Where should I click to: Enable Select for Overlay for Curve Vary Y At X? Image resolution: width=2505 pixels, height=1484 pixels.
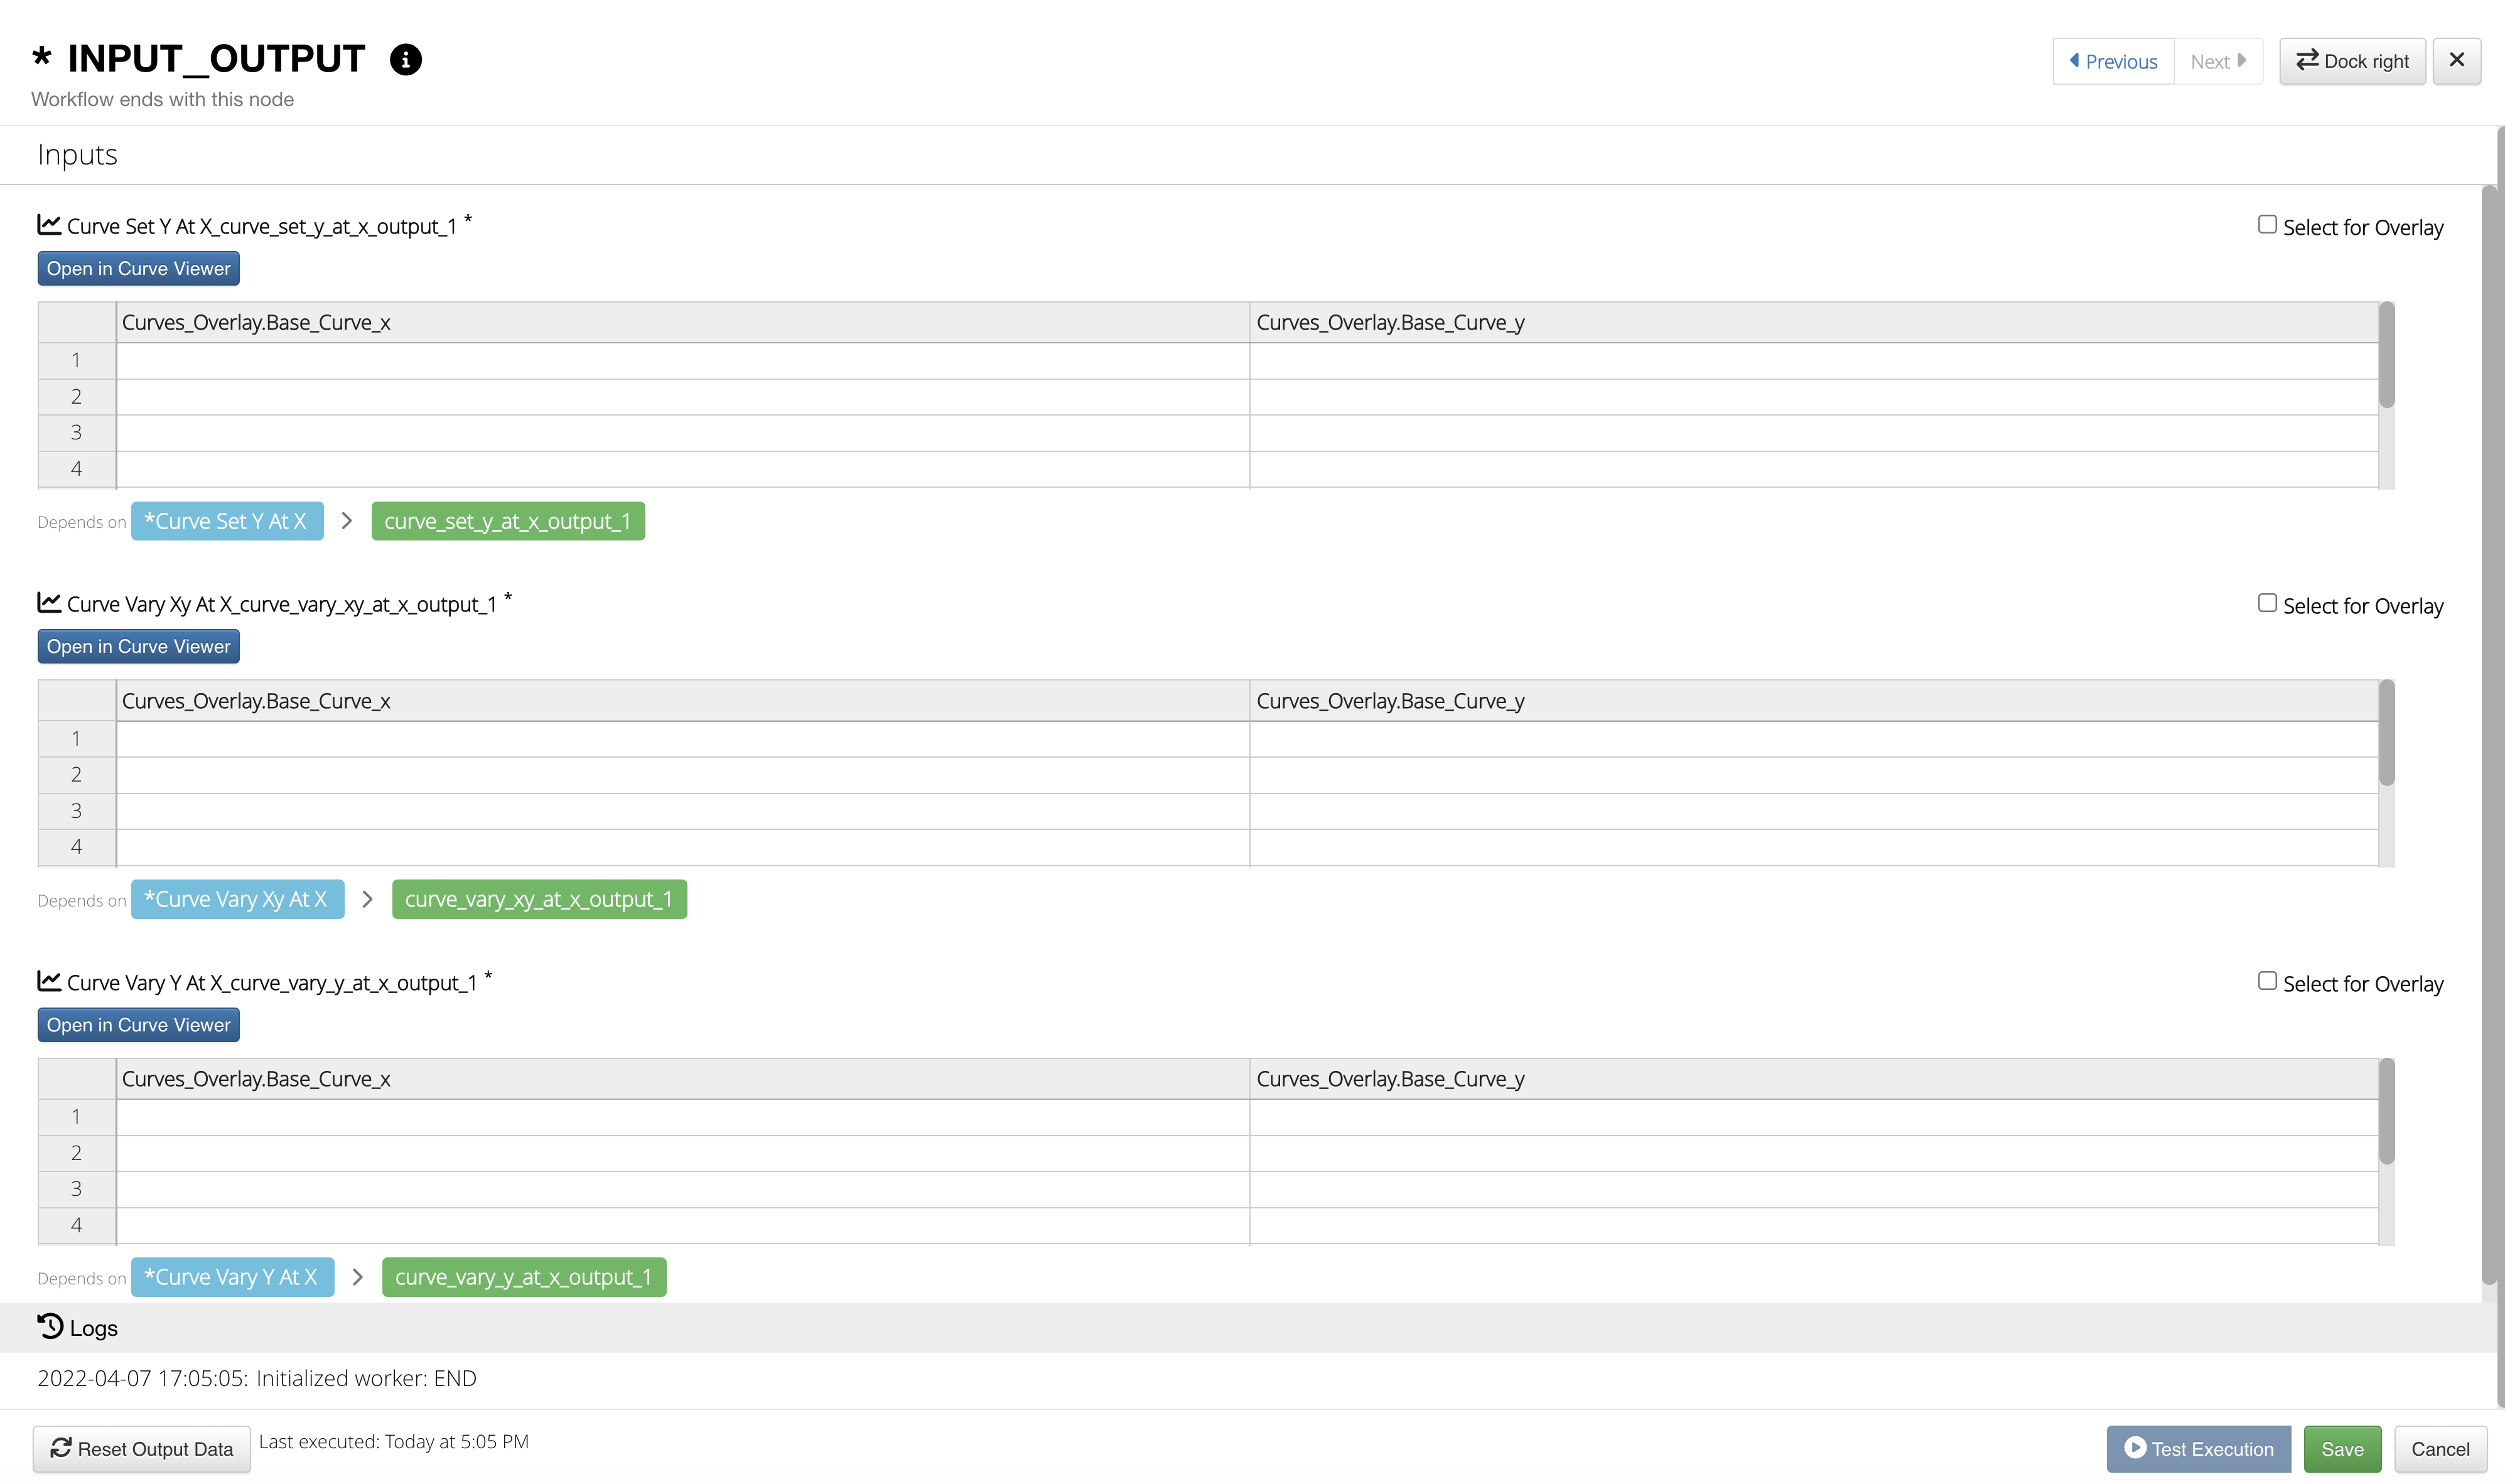click(2267, 981)
